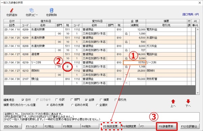Click the blank F7: button
This screenshot has width=203, height=131.
coord(148,126)
